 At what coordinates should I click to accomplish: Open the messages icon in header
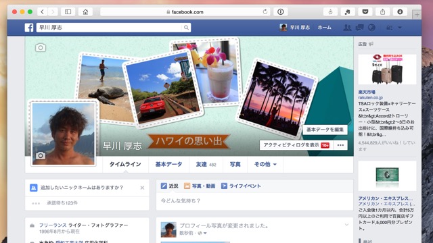tap(359, 28)
